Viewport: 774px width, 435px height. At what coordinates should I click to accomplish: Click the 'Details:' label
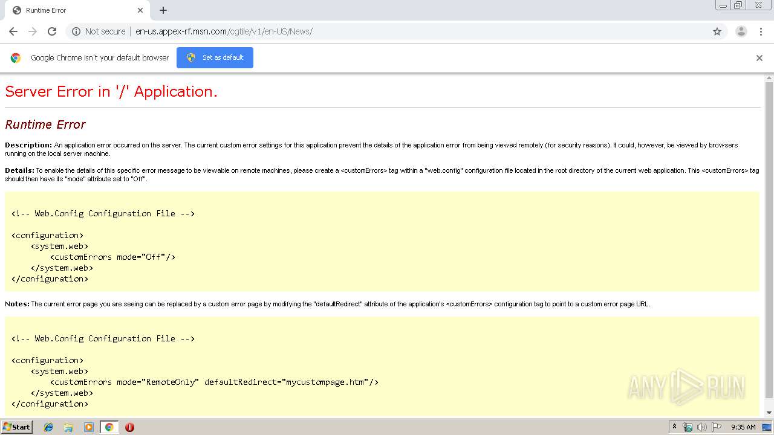19,170
